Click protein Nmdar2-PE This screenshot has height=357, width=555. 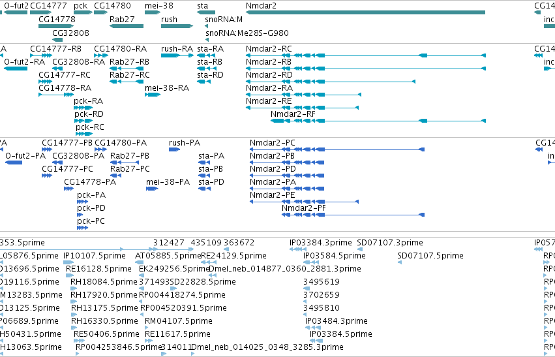coord(273,194)
